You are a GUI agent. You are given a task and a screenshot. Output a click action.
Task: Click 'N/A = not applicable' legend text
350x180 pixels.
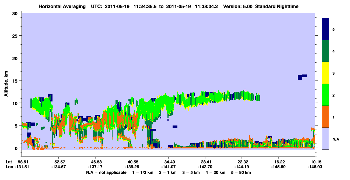point(106,172)
